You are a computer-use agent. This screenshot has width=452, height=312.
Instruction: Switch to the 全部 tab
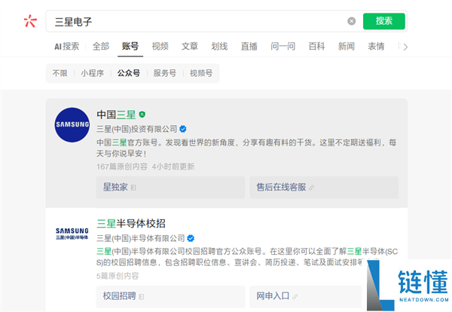coord(101,46)
